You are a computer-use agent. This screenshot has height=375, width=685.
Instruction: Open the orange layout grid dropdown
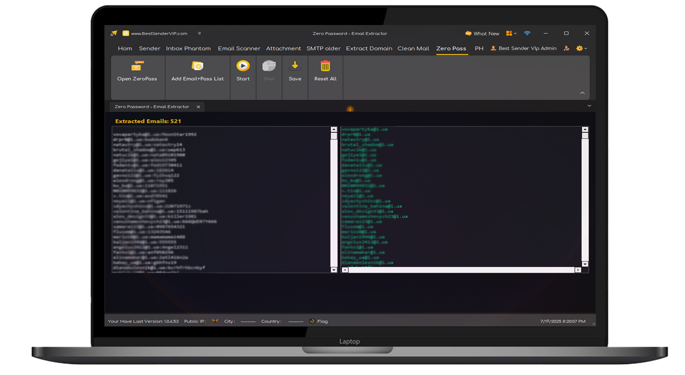511,33
